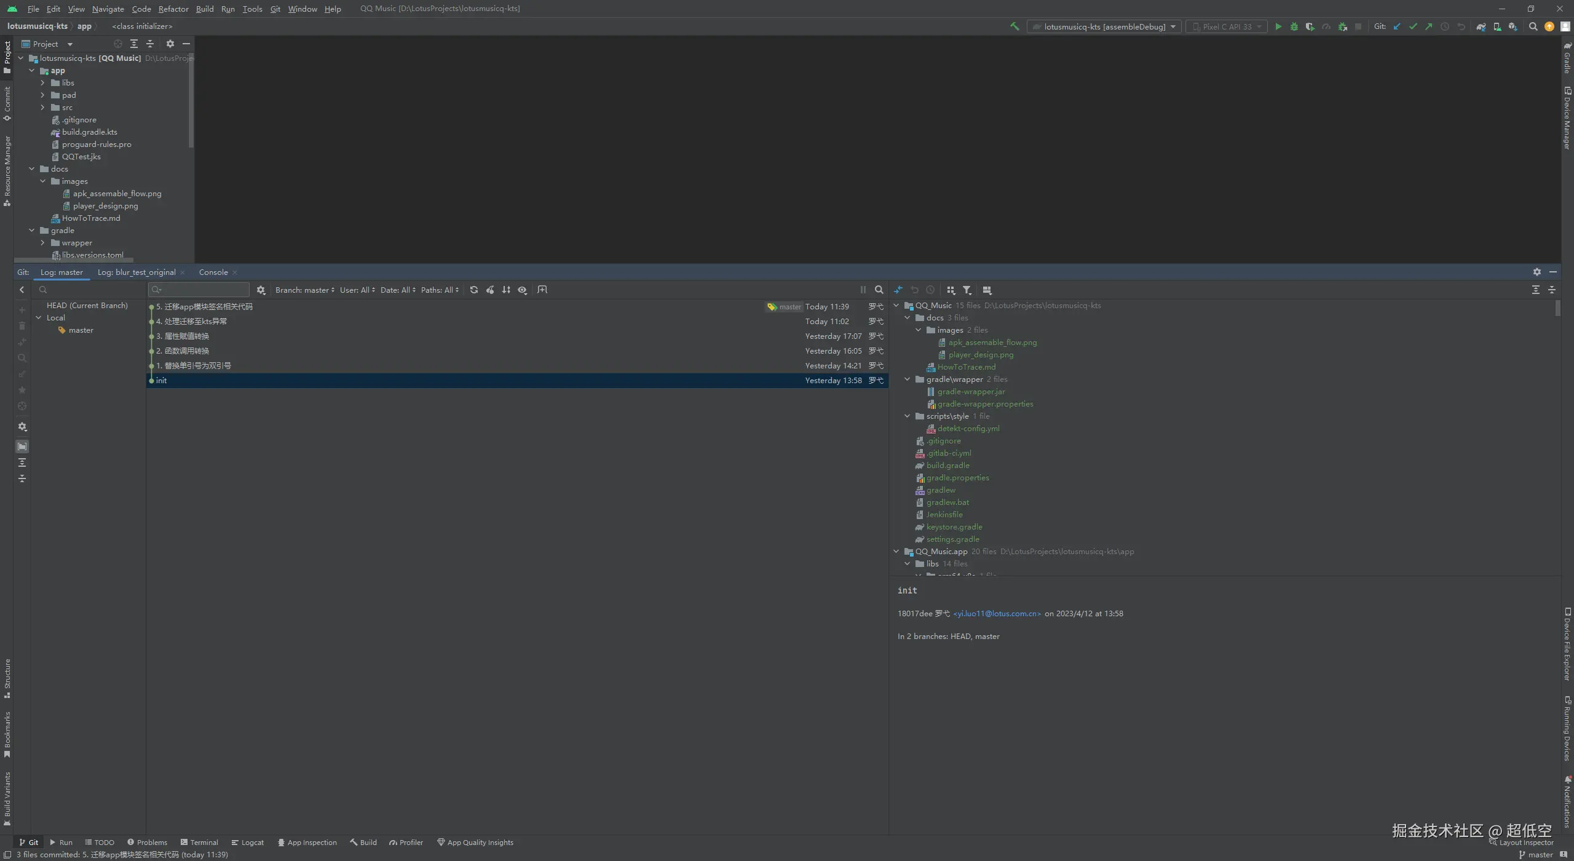Viewport: 1574px width, 861px height.
Task: Collapse the docs folder in project tree
Action: [32, 169]
